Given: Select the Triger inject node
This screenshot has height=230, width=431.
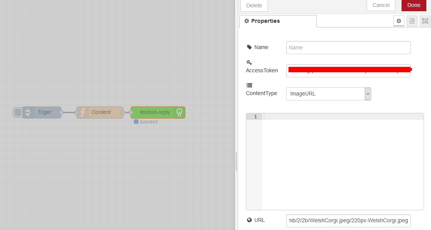Looking at the screenshot, I should (x=42, y=112).
